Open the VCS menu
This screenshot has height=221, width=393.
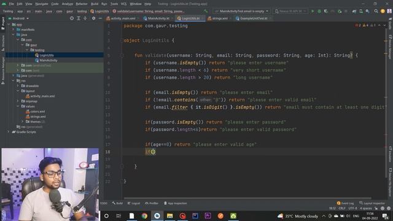tap(123, 4)
